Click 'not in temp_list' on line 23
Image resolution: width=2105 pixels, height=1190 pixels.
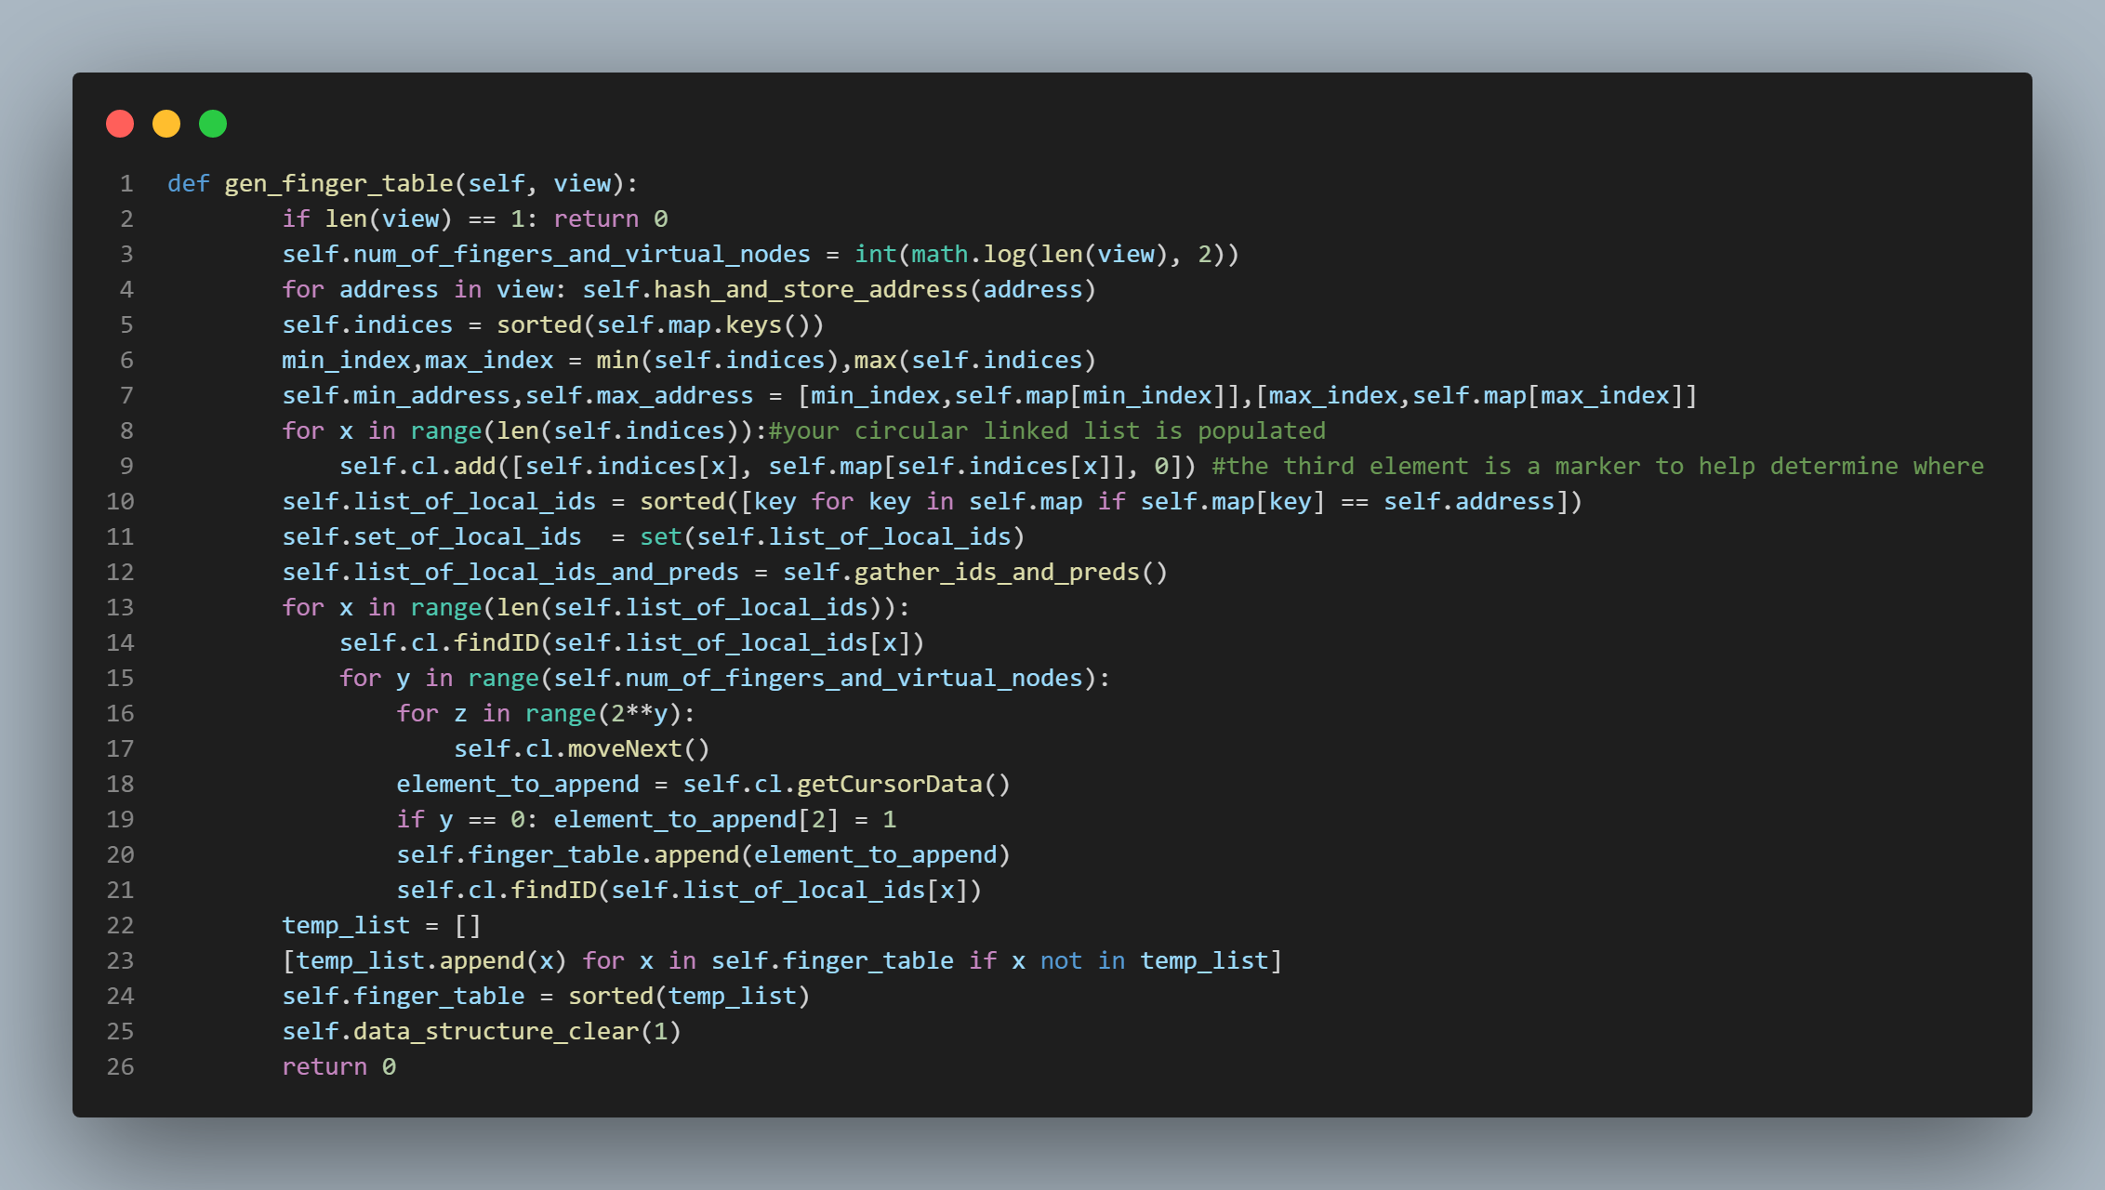click(x=1155, y=960)
